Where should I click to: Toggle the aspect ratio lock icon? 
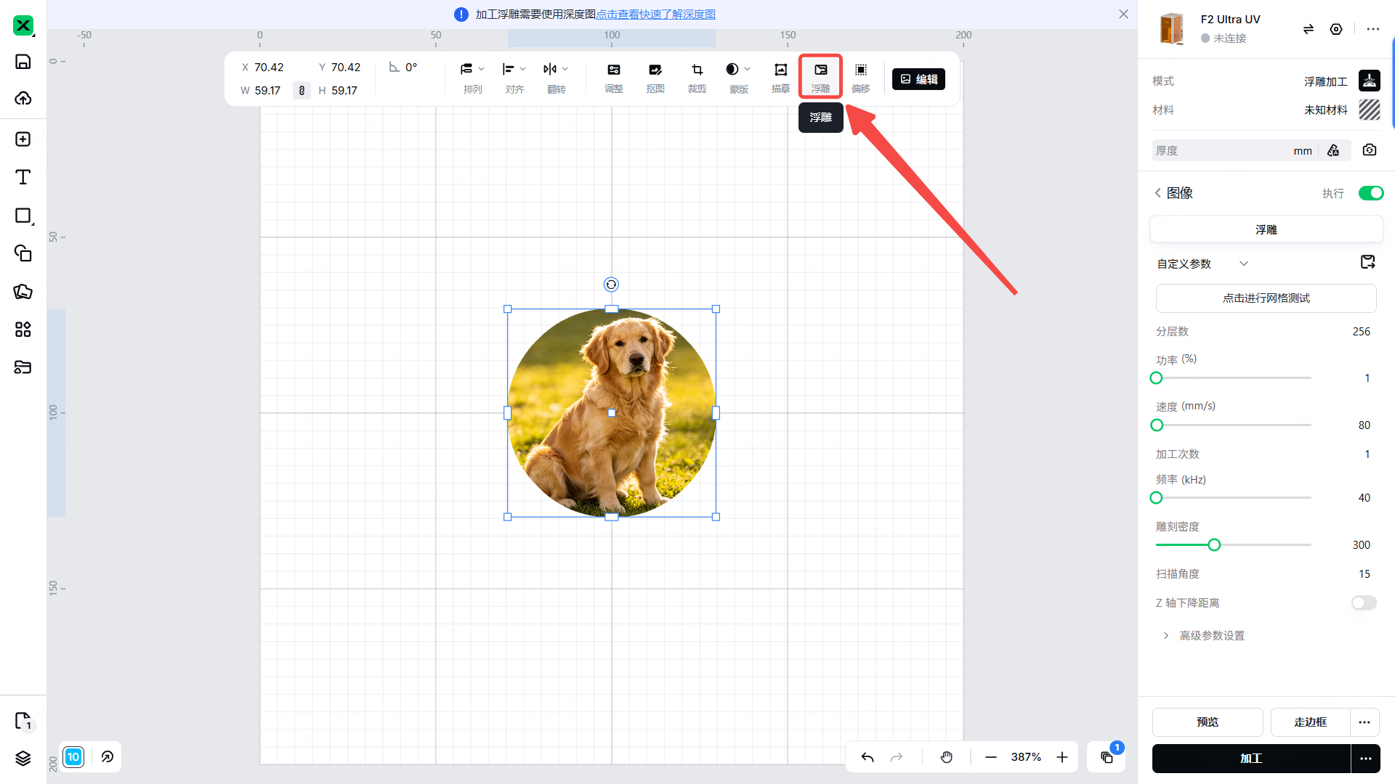click(x=302, y=91)
